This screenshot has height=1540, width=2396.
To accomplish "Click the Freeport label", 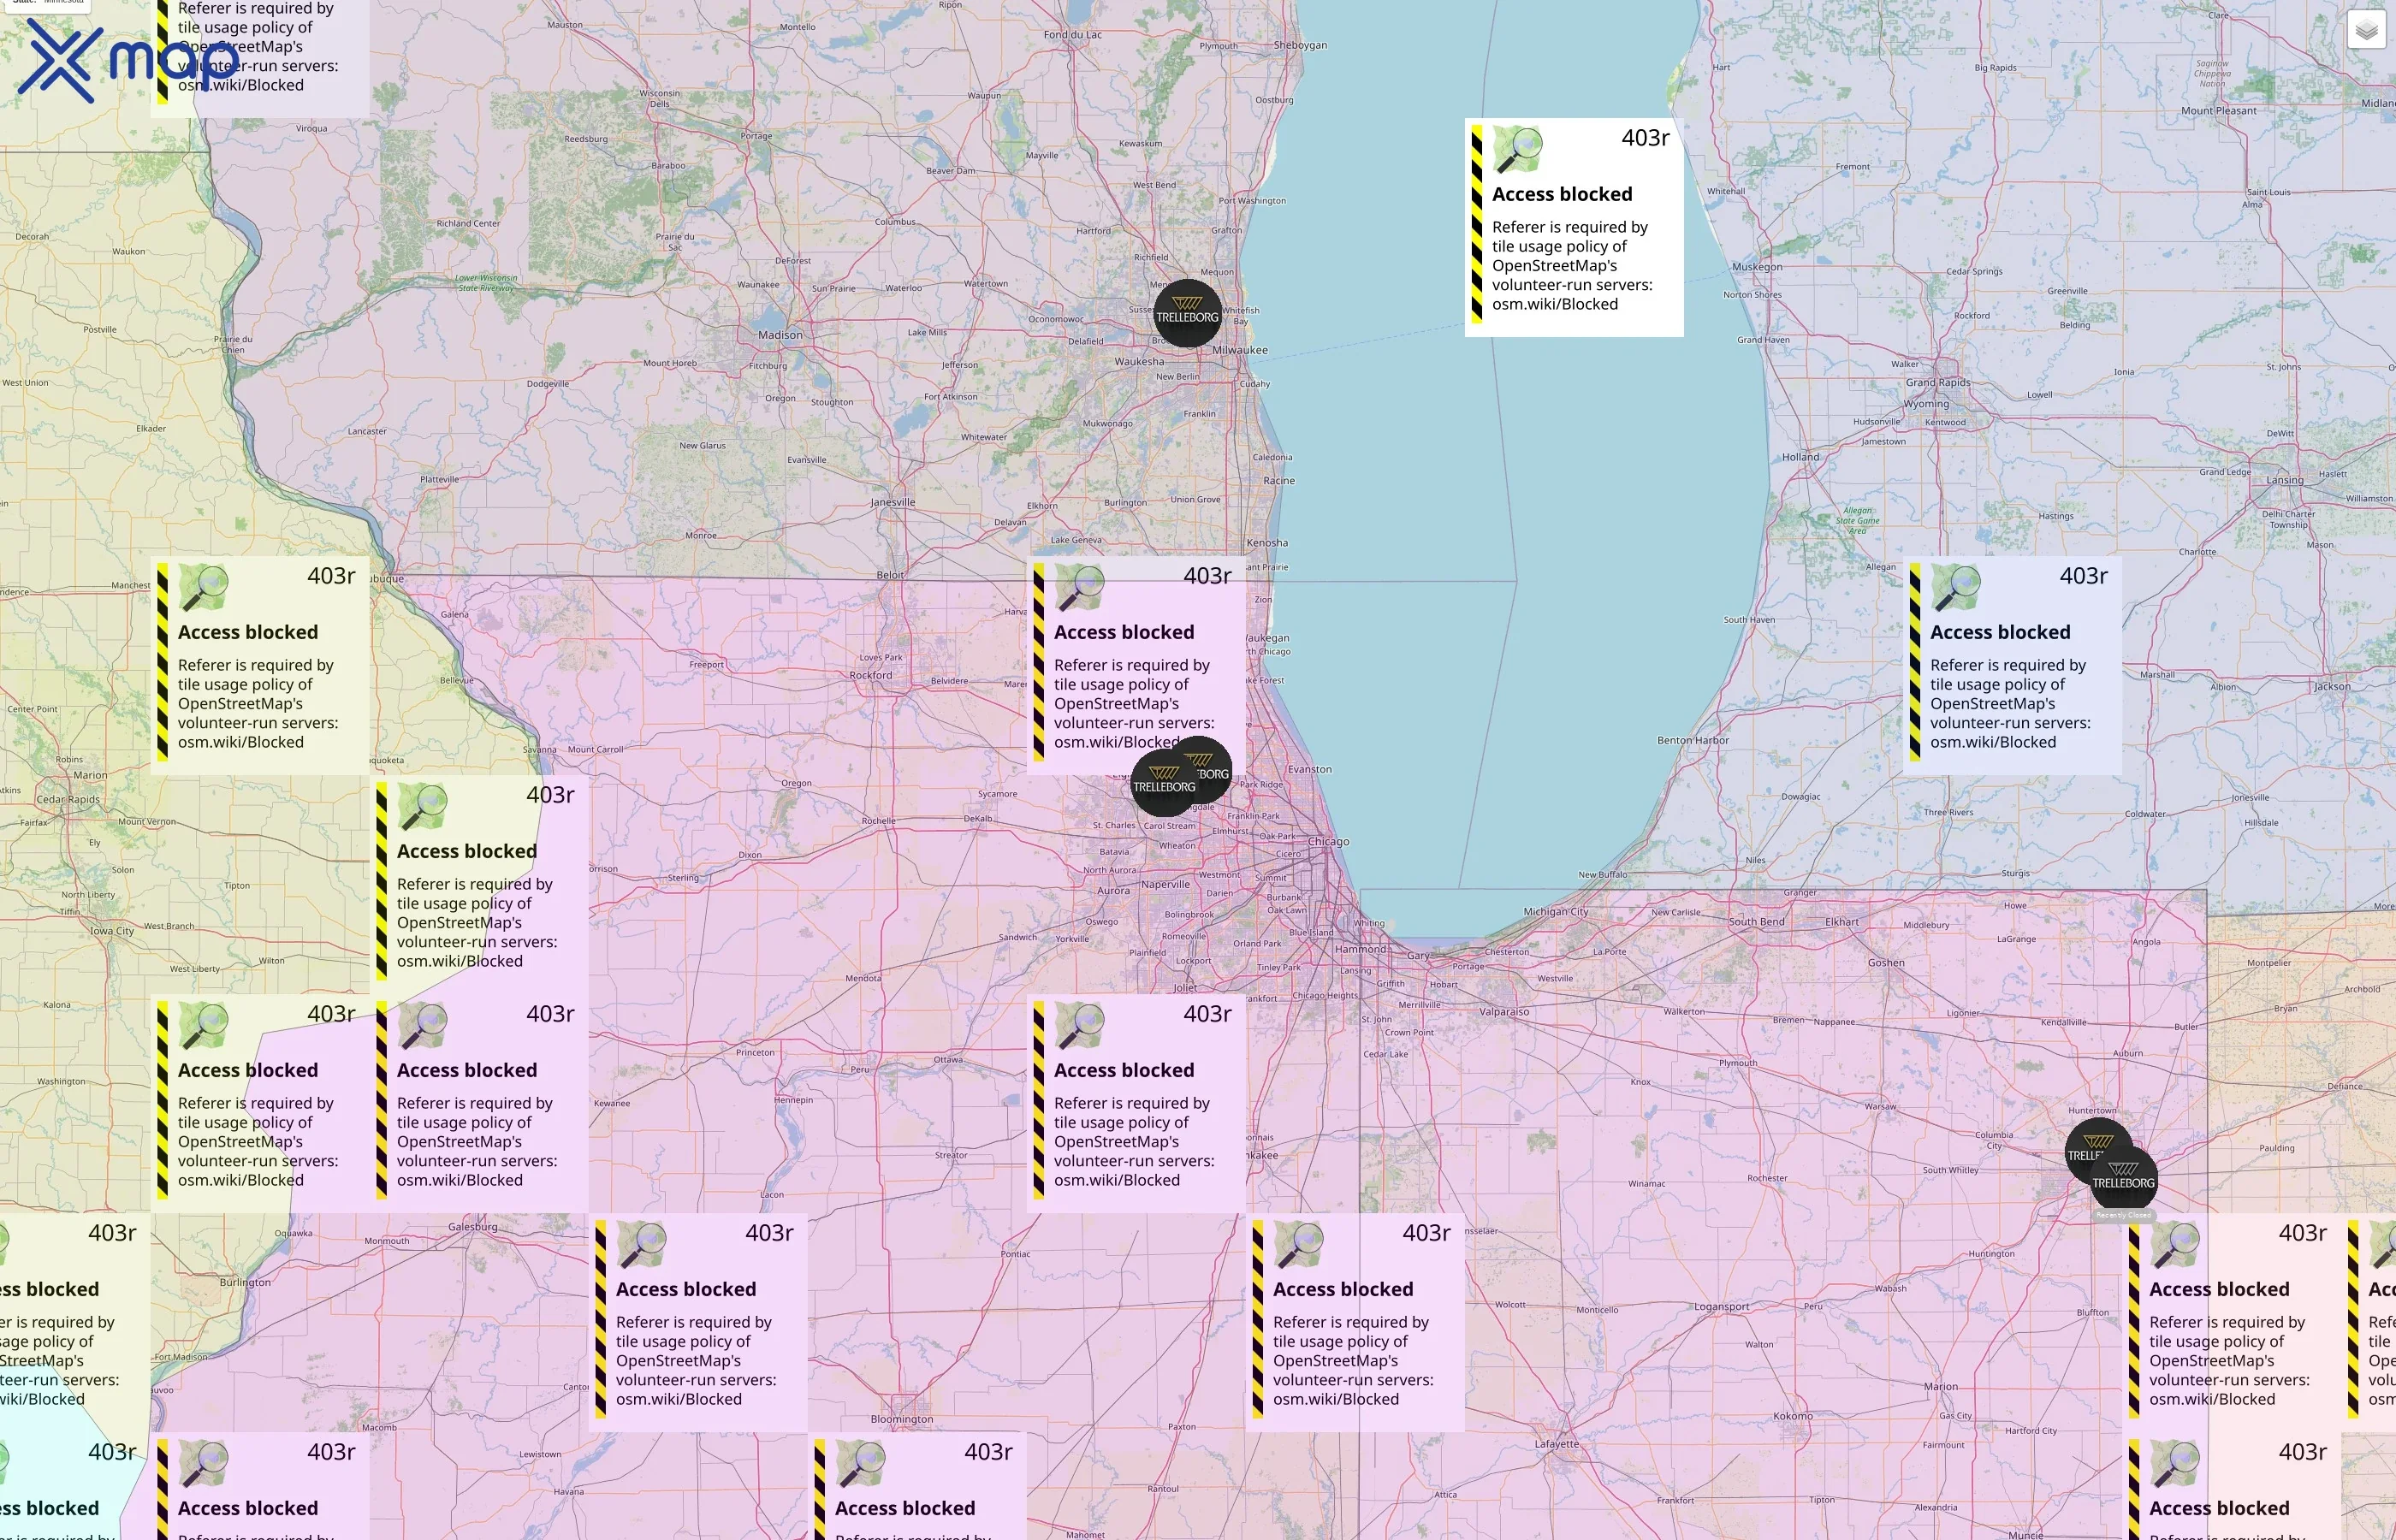I will pos(707,664).
